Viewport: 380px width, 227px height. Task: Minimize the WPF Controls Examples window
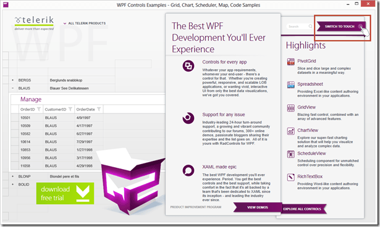point(348,4)
